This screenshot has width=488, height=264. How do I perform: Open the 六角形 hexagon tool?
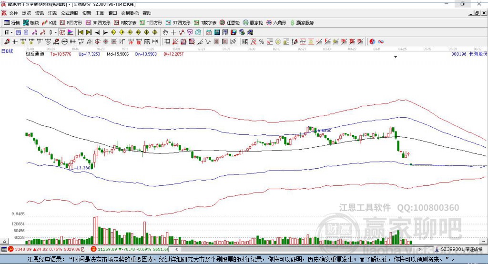coord(276,23)
